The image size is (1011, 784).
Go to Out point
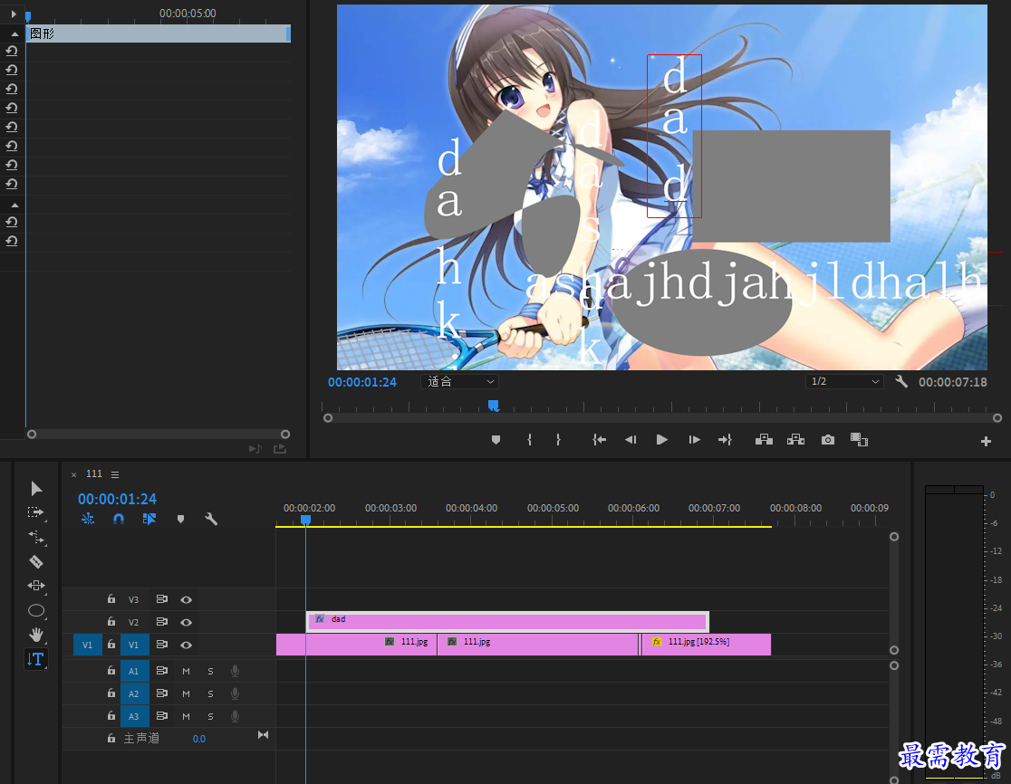point(725,440)
